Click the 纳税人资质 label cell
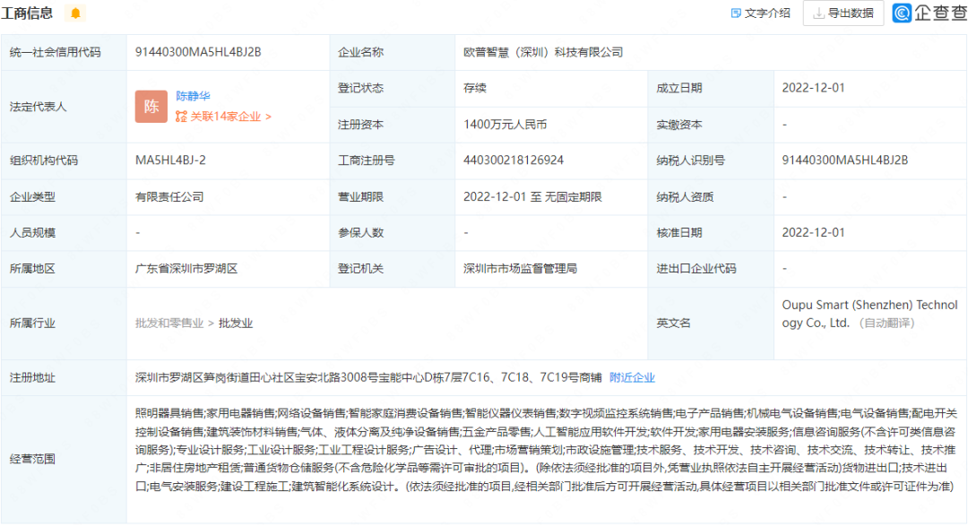Screen dimensions: 968x527 click(x=711, y=196)
